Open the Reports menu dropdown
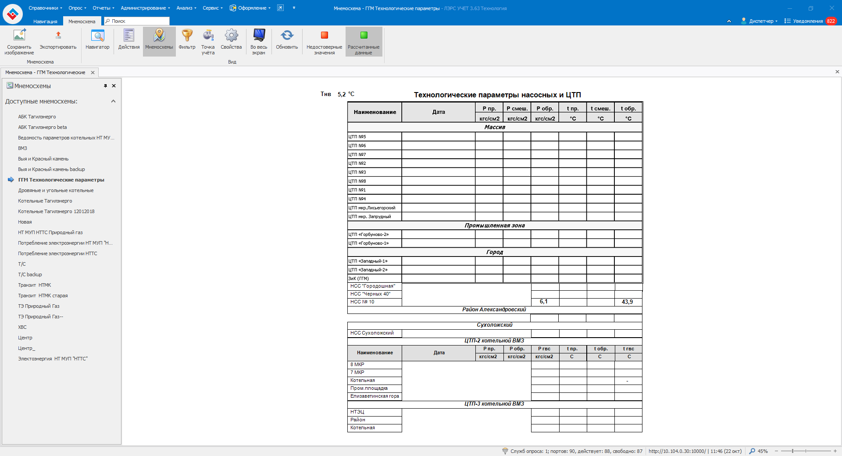The width and height of the screenshot is (842, 456). [x=103, y=8]
